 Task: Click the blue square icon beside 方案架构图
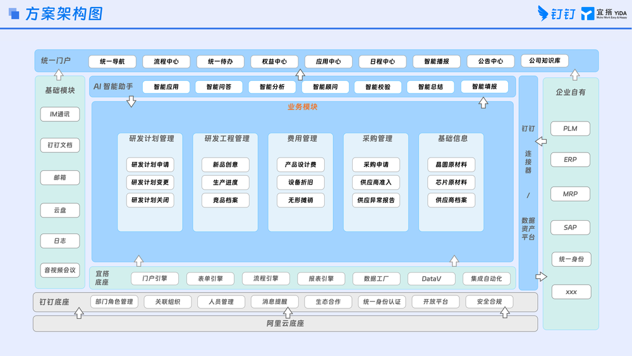[x=14, y=13]
